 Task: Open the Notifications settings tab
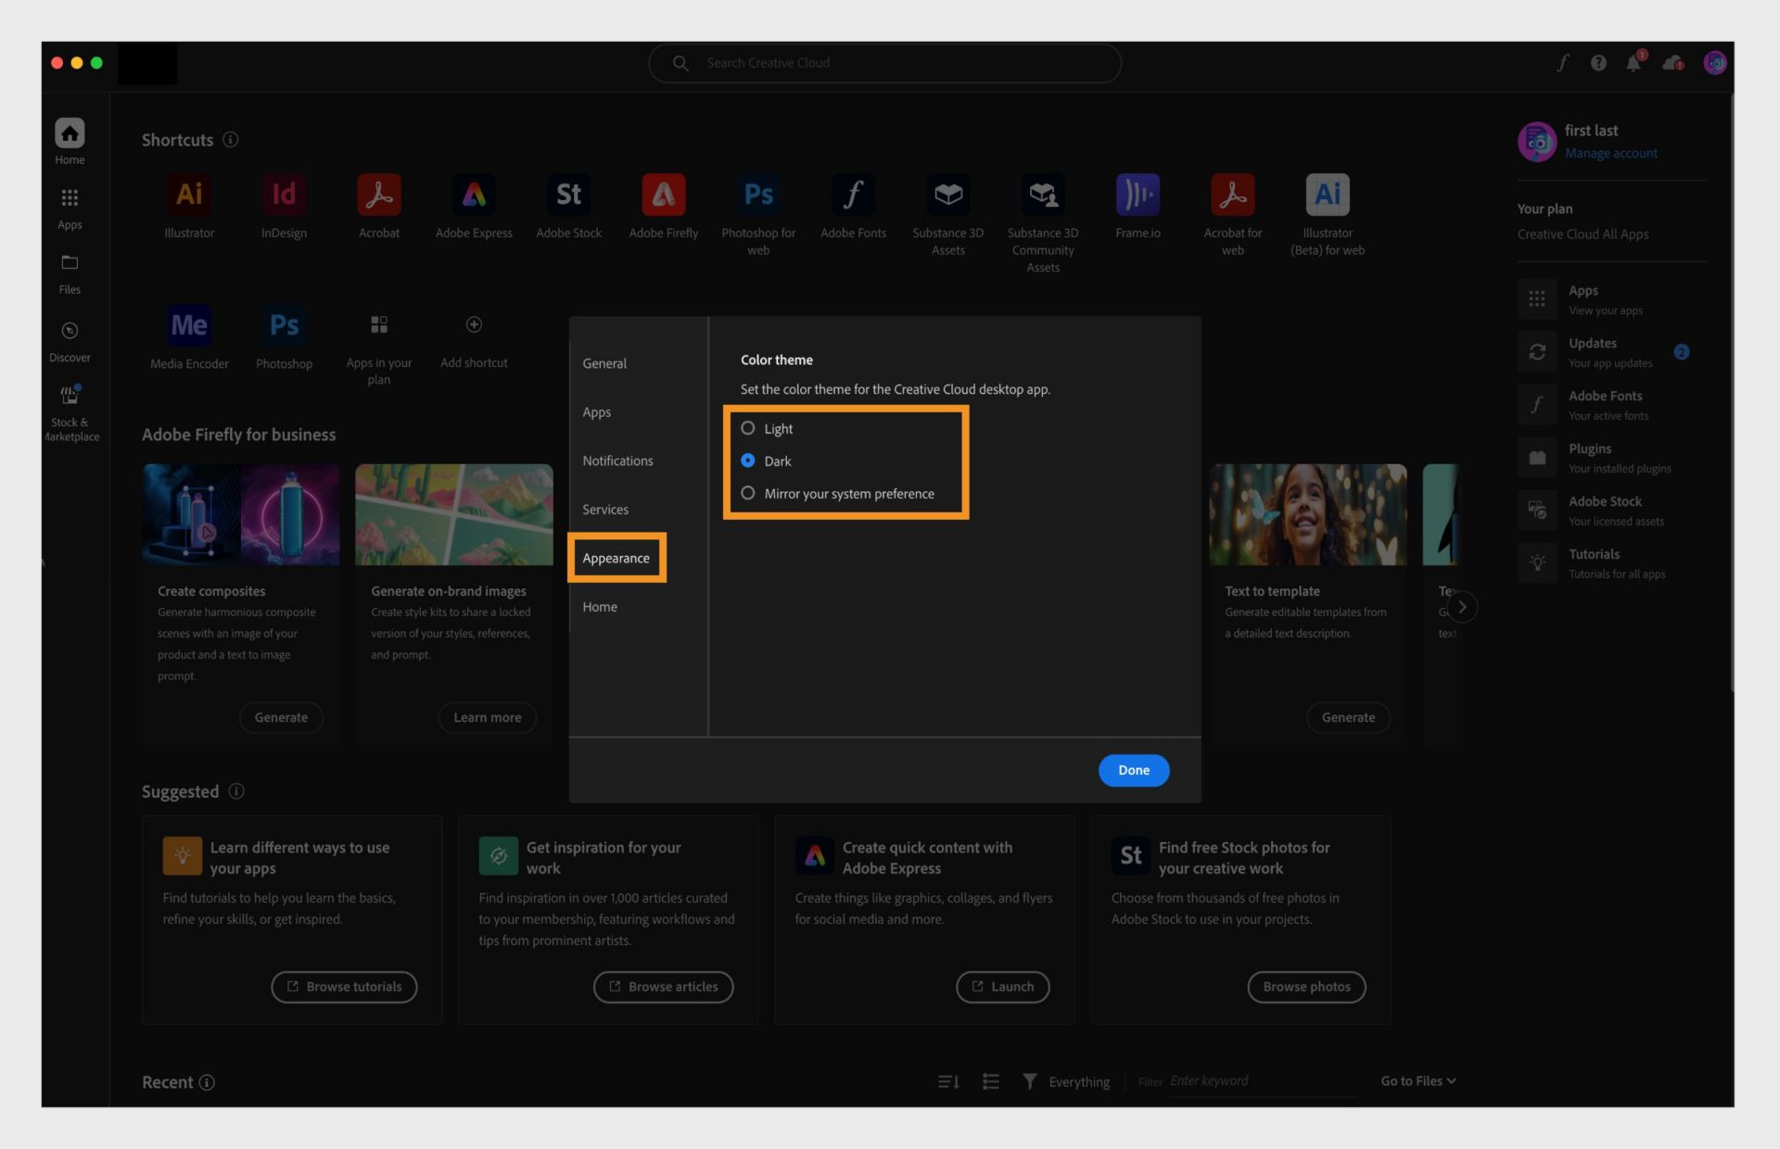pyautogui.click(x=617, y=461)
